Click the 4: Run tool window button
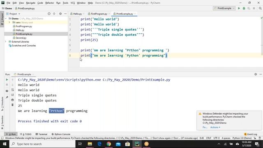This screenshot has height=148, width=263. (11, 134)
